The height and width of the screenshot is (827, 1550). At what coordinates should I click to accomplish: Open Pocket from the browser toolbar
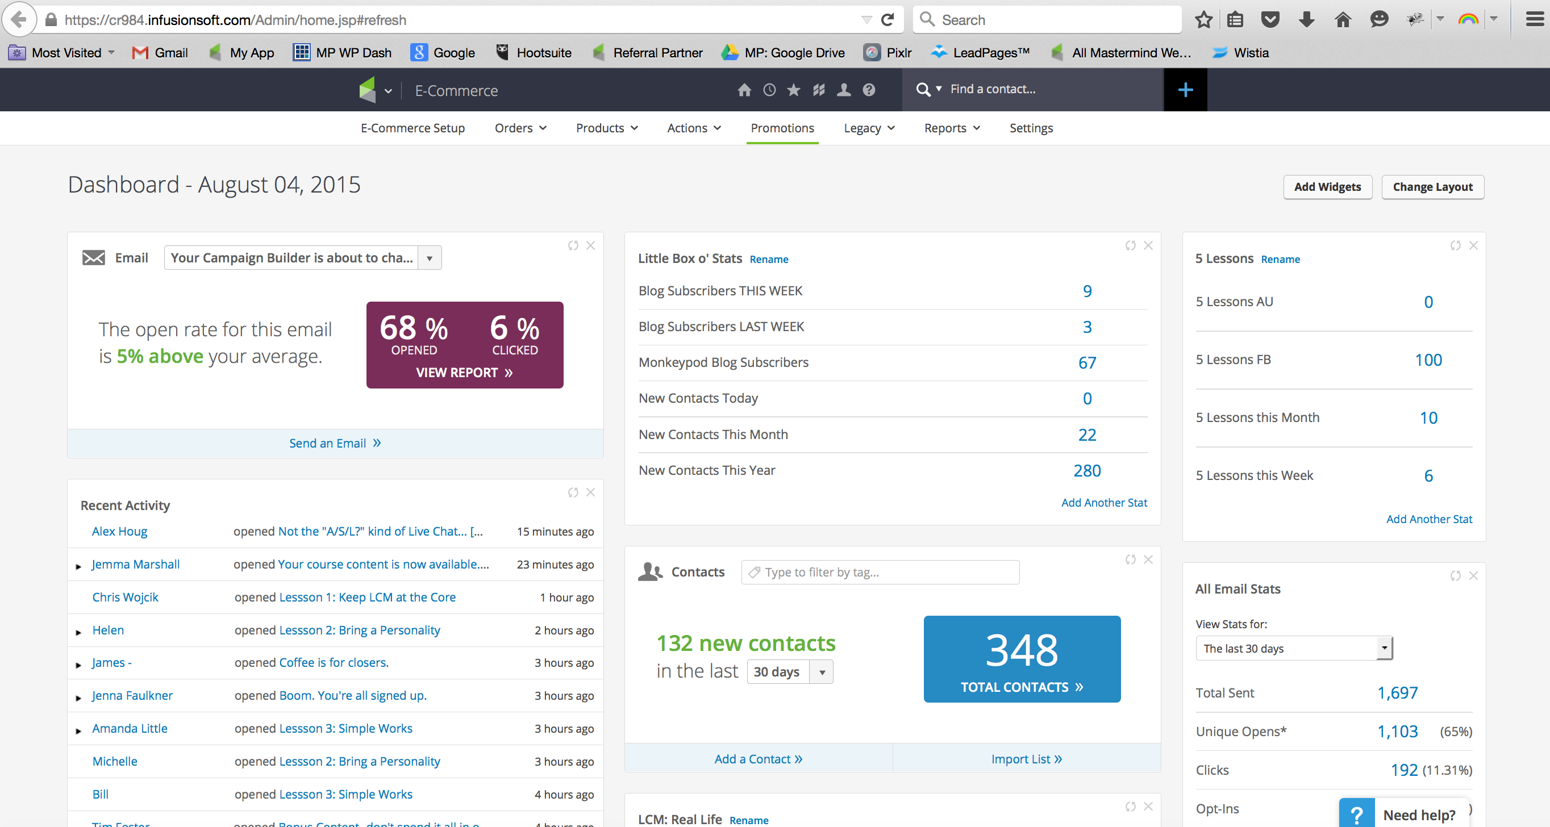coord(1270,19)
